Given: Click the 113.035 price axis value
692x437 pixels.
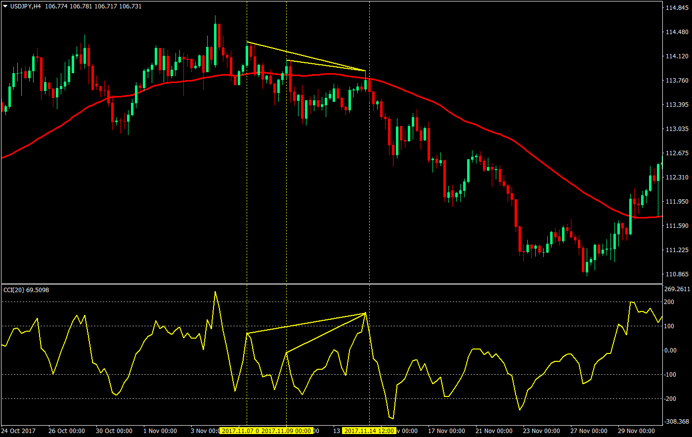Looking at the screenshot, I should point(678,129).
